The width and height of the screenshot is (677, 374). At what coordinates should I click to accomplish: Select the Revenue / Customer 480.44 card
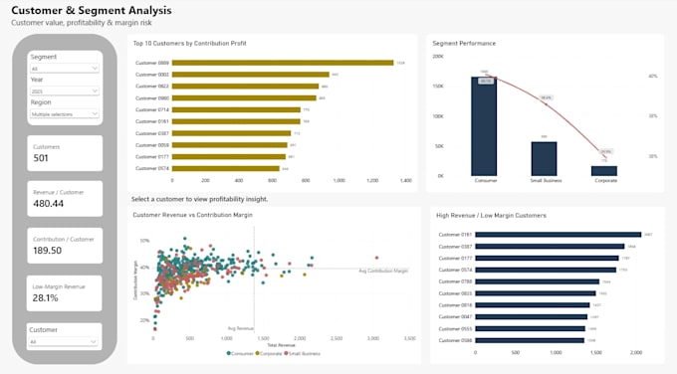[x=65, y=198]
